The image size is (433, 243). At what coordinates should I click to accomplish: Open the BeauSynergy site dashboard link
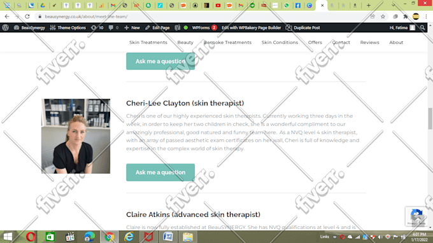(x=29, y=27)
